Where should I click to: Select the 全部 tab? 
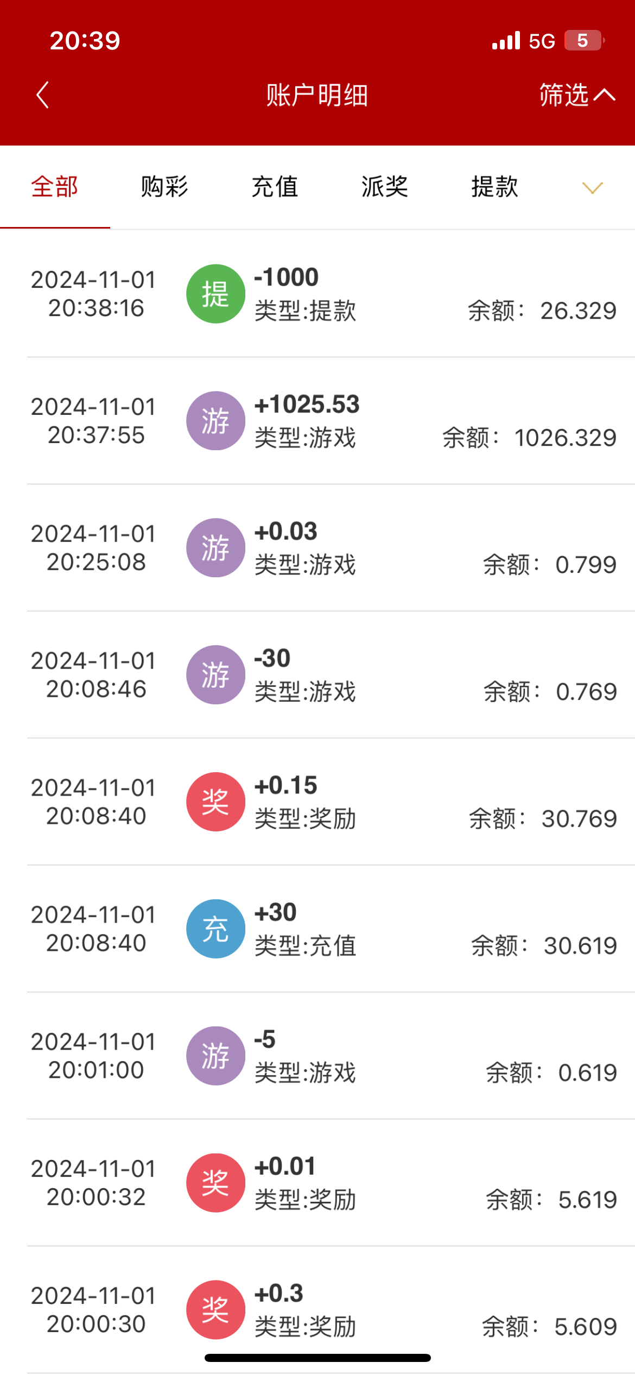[x=55, y=187]
